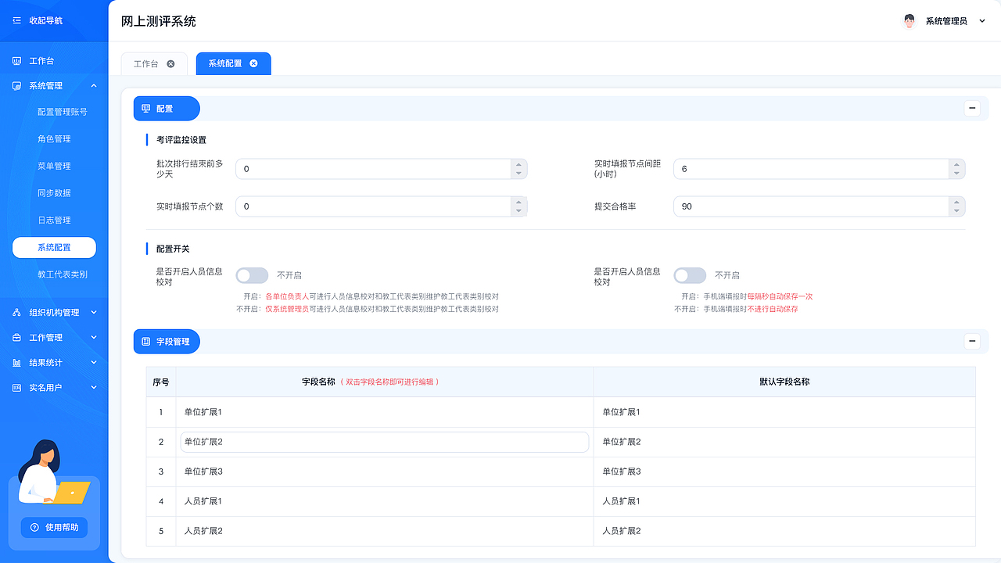Screen dimensions: 1001x563
Task: Collapse the 系统管理 menu group
Action: click(x=94, y=86)
